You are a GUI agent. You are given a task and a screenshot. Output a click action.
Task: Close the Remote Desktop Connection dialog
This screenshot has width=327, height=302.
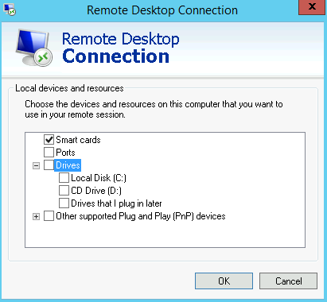point(312,7)
